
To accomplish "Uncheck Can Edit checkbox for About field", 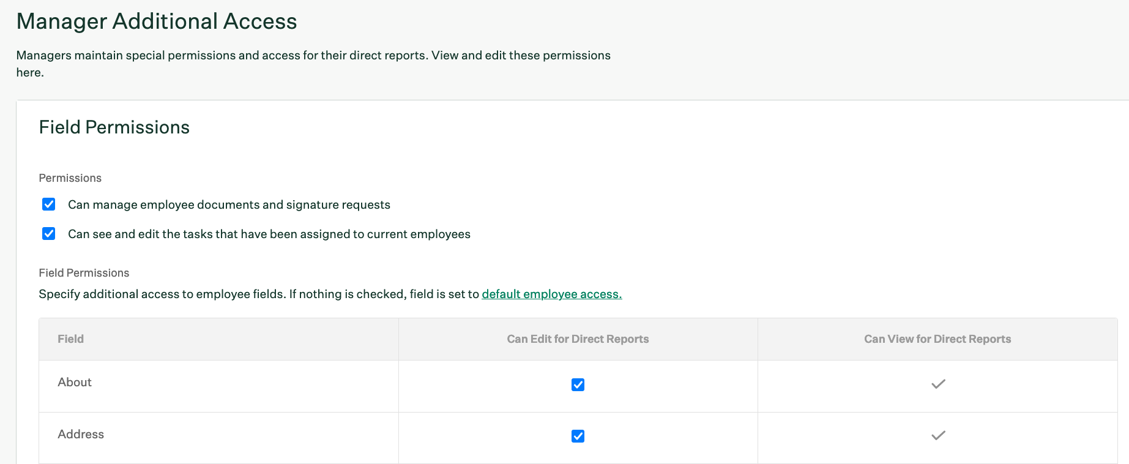I will pos(578,384).
